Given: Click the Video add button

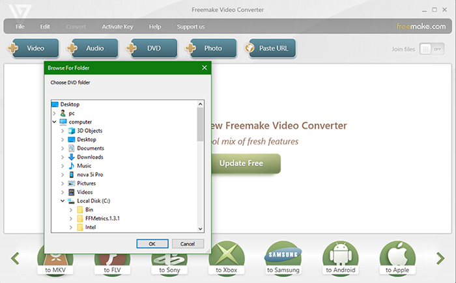Looking at the screenshot, I should pos(33,48).
